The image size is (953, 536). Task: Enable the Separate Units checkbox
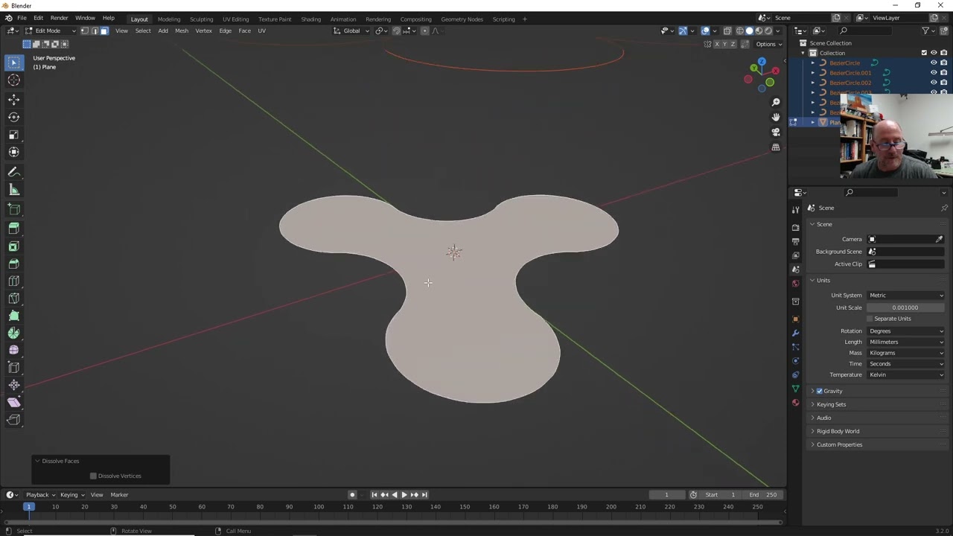(870, 319)
